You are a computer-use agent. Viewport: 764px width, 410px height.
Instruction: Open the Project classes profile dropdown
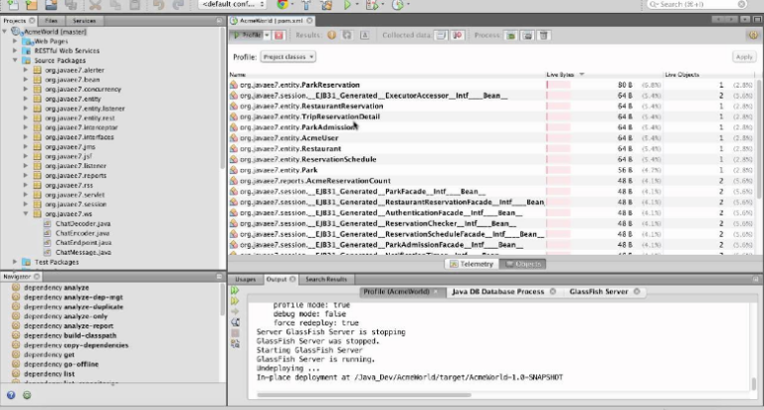pyautogui.click(x=289, y=57)
